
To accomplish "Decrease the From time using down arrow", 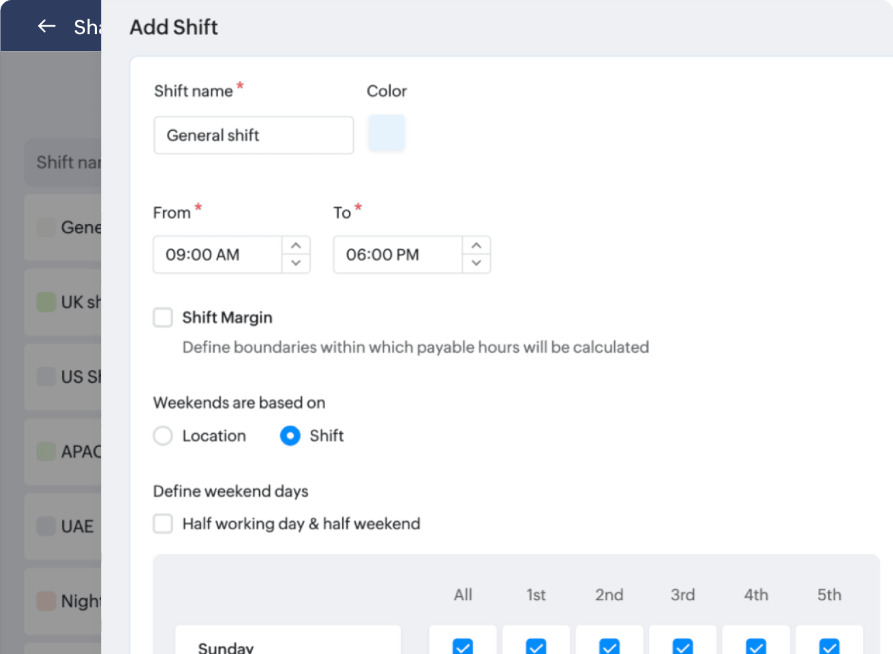I will (296, 263).
